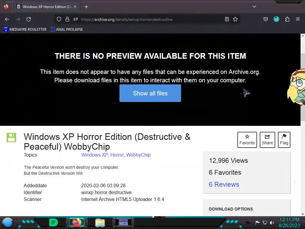This screenshot has height=229, width=305.
Task: Bookmark this page with star icon
Action: click(x=235, y=19)
